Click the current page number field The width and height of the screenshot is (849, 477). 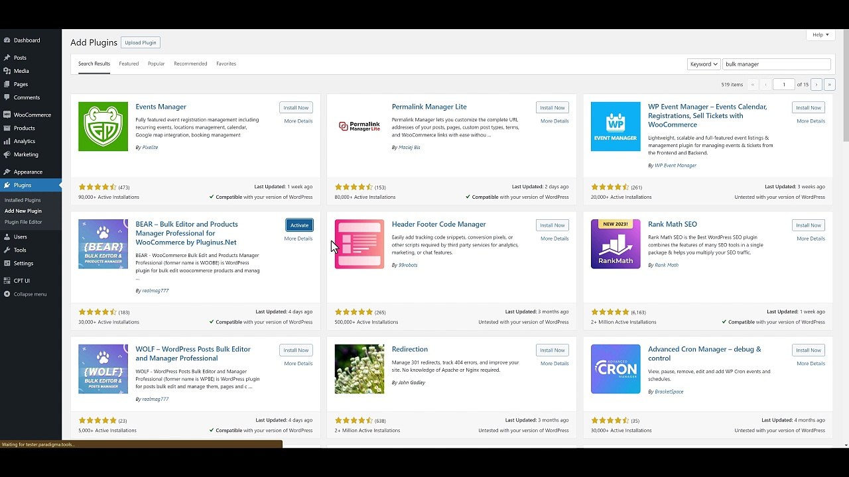pyautogui.click(x=784, y=85)
